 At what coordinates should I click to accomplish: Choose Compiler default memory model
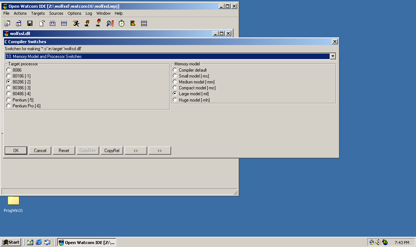coord(190,70)
